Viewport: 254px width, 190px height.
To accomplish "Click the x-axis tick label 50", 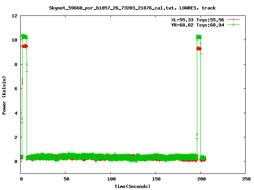I will (66, 179).
